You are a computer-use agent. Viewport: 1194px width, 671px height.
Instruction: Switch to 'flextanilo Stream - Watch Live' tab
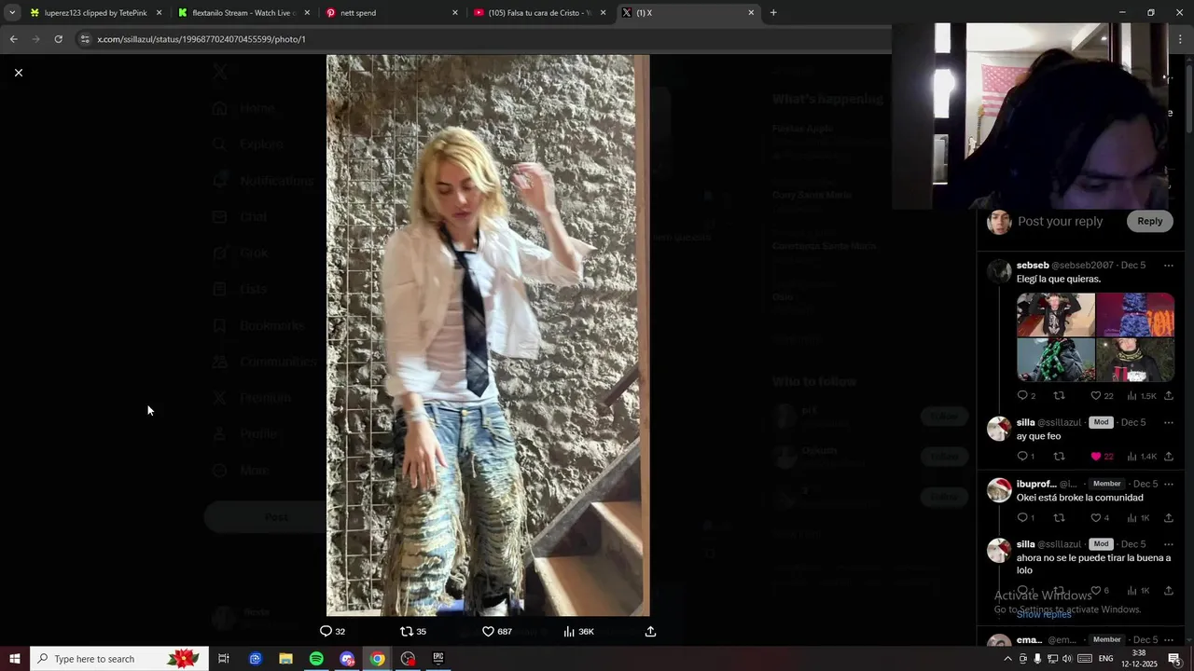click(243, 13)
